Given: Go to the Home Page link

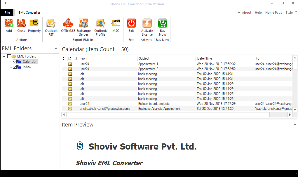Looking at the screenshot, I should 274,13.
